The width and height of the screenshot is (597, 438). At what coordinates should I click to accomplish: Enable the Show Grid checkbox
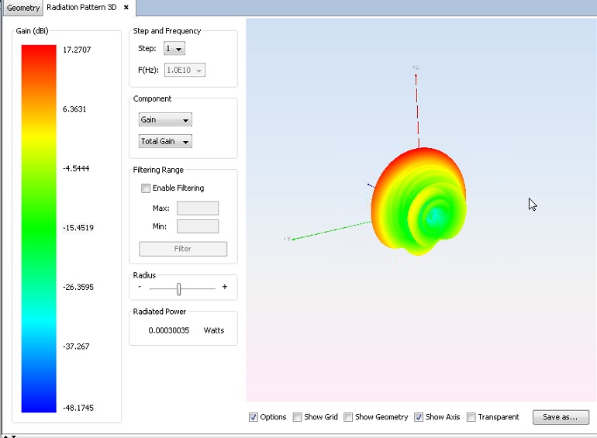point(297,417)
